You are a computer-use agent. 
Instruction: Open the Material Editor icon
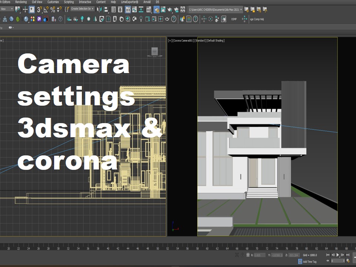pos(149,10)
